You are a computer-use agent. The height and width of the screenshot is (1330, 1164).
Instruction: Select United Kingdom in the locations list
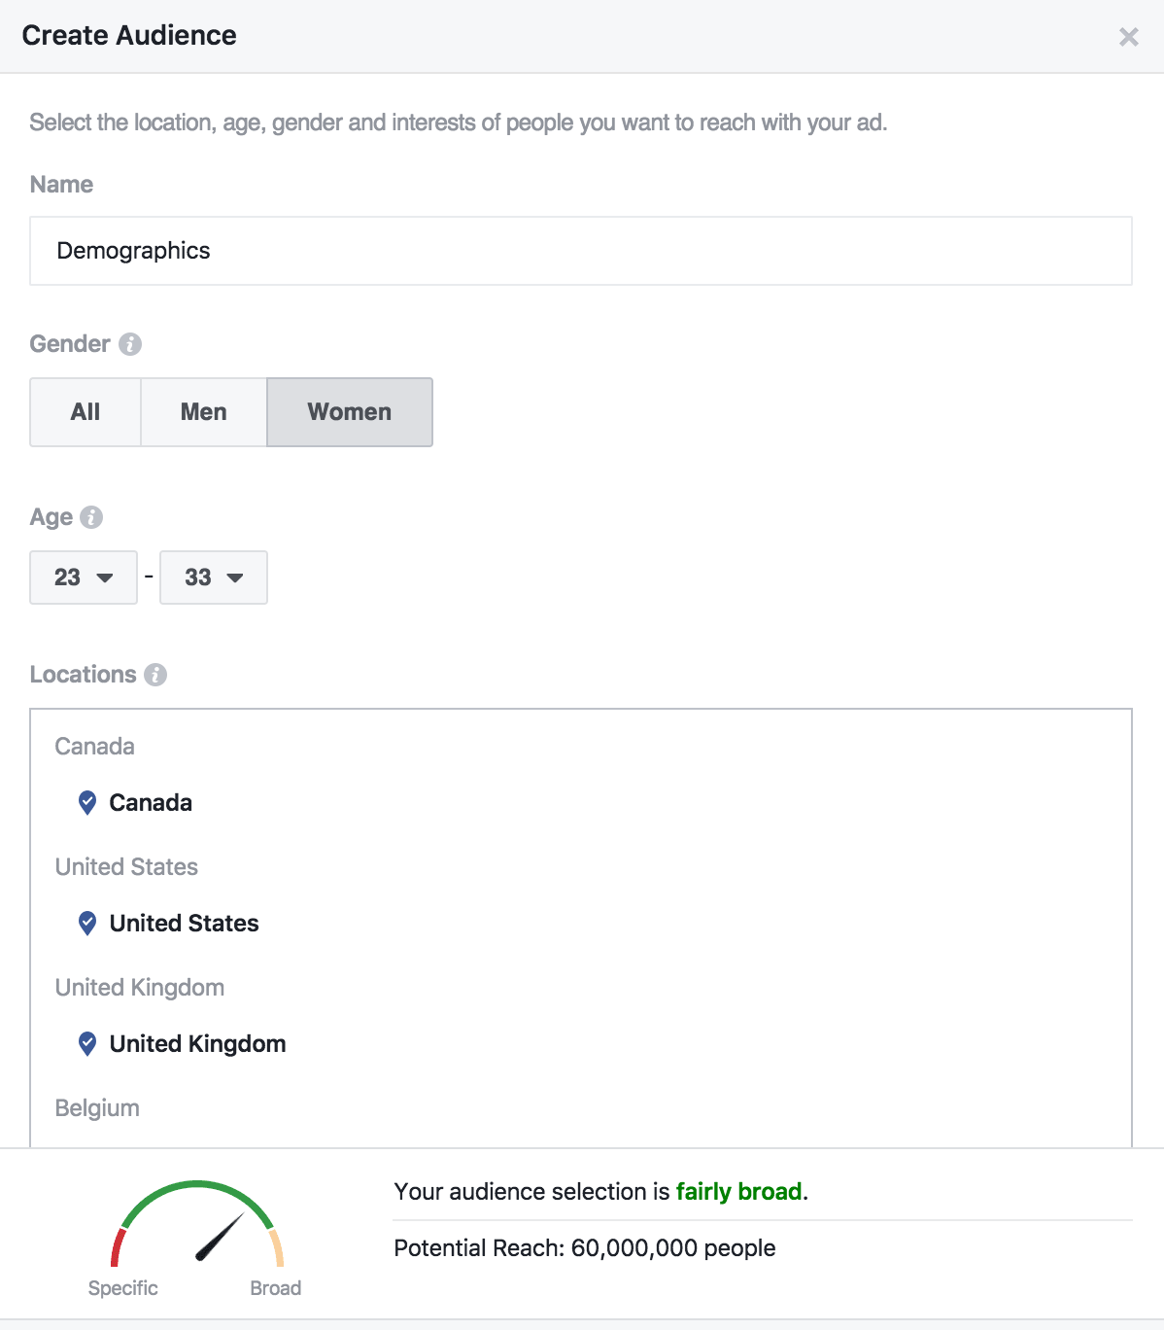pyautogui.click(x=198, y=1044)
